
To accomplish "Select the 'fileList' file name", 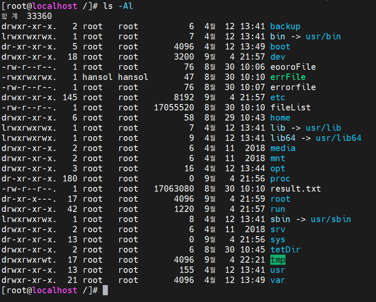I will point(291,107).
